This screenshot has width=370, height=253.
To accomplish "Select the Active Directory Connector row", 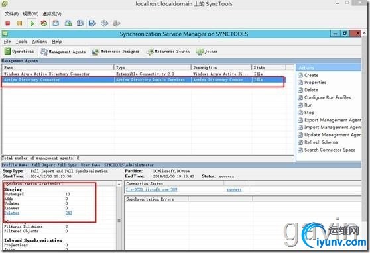I will point(144,80).
